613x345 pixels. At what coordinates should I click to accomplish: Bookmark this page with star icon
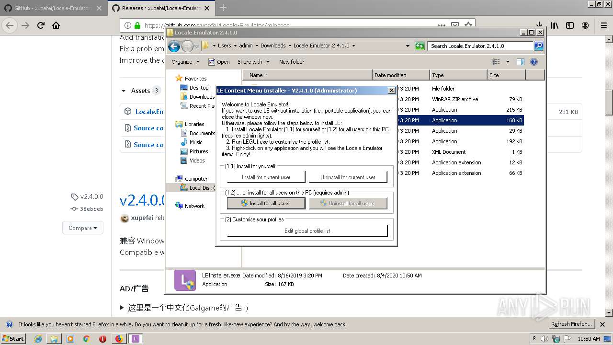click(x=468, y=25)
